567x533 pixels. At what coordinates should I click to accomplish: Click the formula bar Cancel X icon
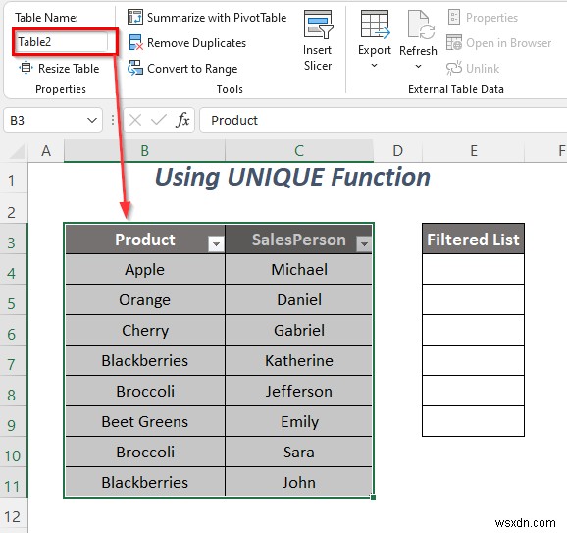click(x=135, y=120)
